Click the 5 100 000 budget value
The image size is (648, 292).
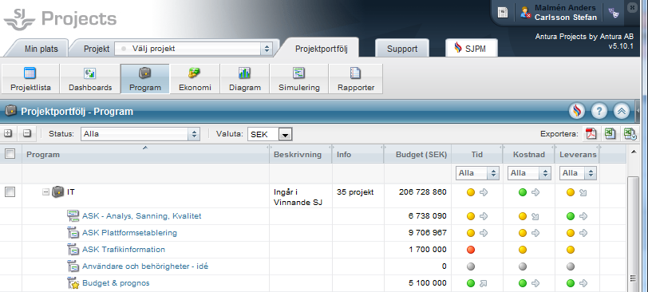[x=427, y=283]
